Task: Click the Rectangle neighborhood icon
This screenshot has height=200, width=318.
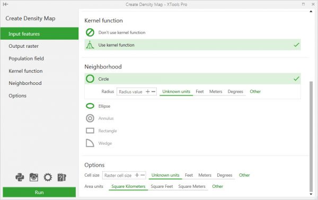Action: tap(90, 131)
